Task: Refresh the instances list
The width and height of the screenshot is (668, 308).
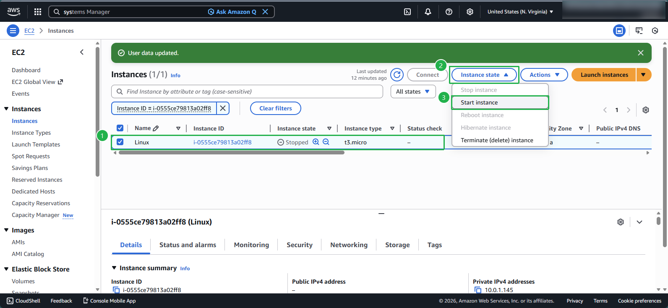Action: (x=397, y=75)
